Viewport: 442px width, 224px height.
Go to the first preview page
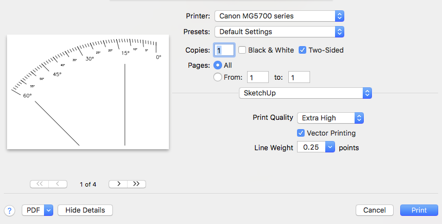39,184
